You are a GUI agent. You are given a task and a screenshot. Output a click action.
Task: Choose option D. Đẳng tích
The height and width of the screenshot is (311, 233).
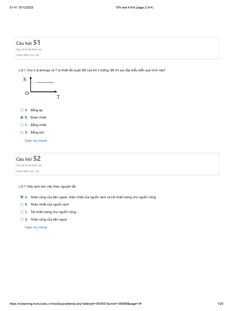(x=22, y=132)
